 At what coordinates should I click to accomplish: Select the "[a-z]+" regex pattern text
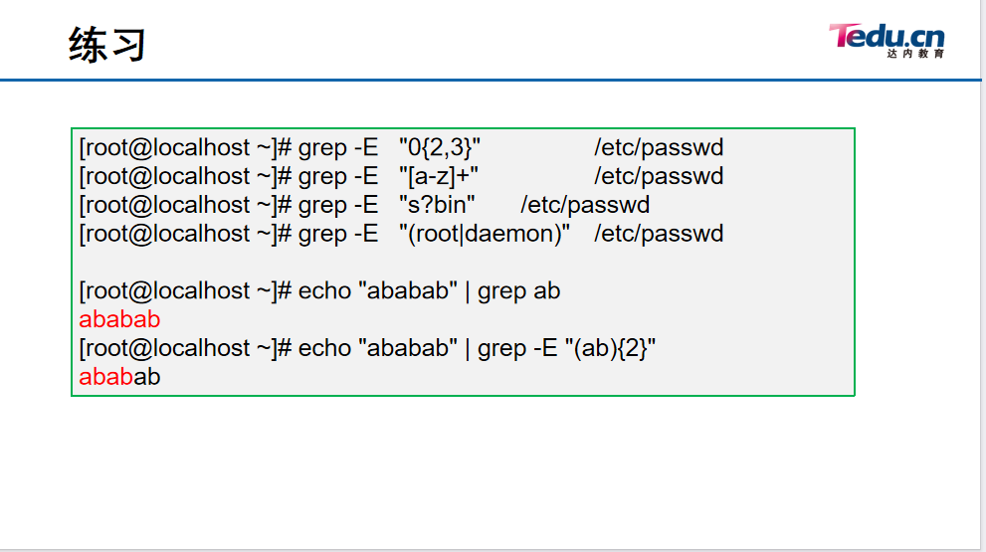pos(439,176)
